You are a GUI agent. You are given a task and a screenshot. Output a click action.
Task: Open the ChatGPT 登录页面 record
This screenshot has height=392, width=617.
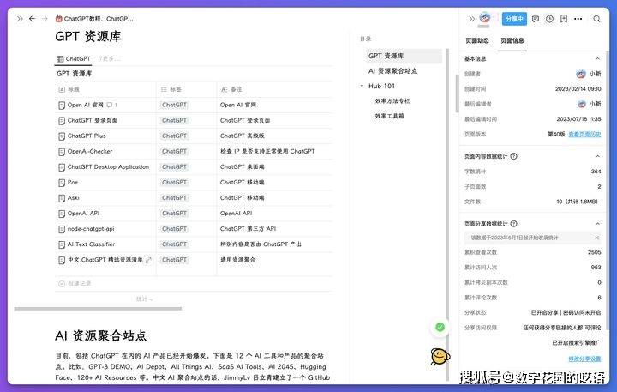(x=92, y=120)
